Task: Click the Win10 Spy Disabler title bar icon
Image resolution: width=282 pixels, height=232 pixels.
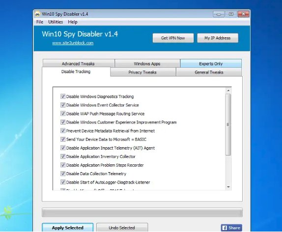Action: (37, 14)
